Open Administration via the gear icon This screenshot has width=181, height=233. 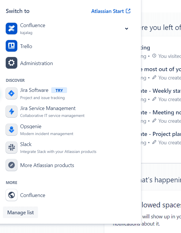(x=12, y=63)
